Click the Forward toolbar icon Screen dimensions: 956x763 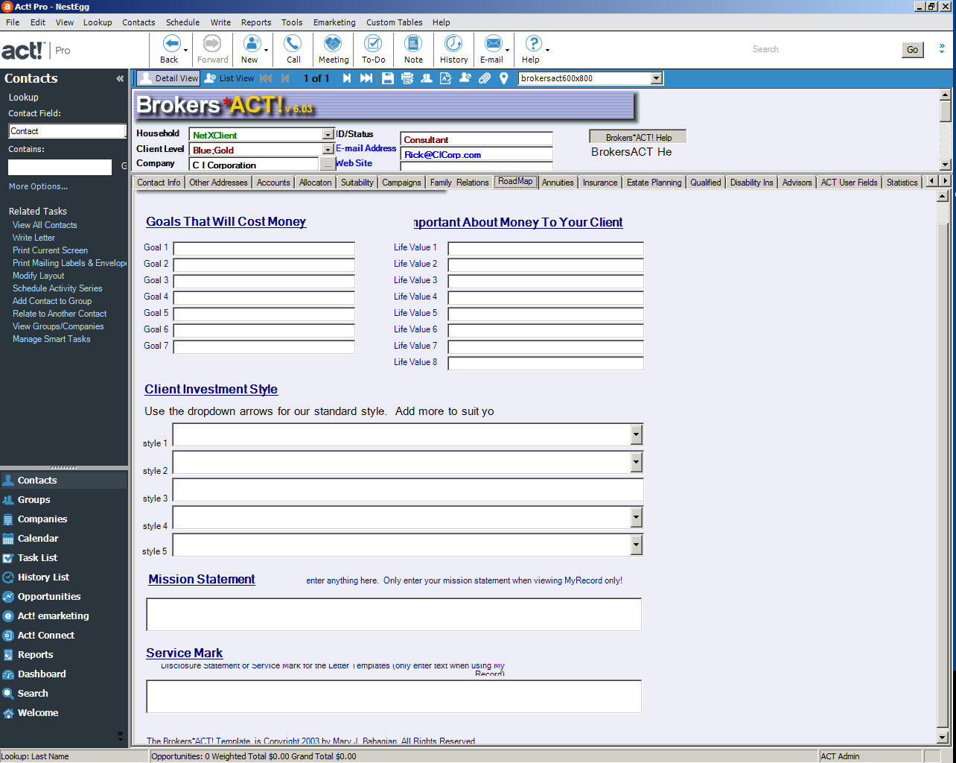click(x=212, y=44)
